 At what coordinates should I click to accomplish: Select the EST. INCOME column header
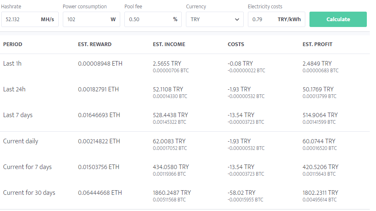click(169, 44)
